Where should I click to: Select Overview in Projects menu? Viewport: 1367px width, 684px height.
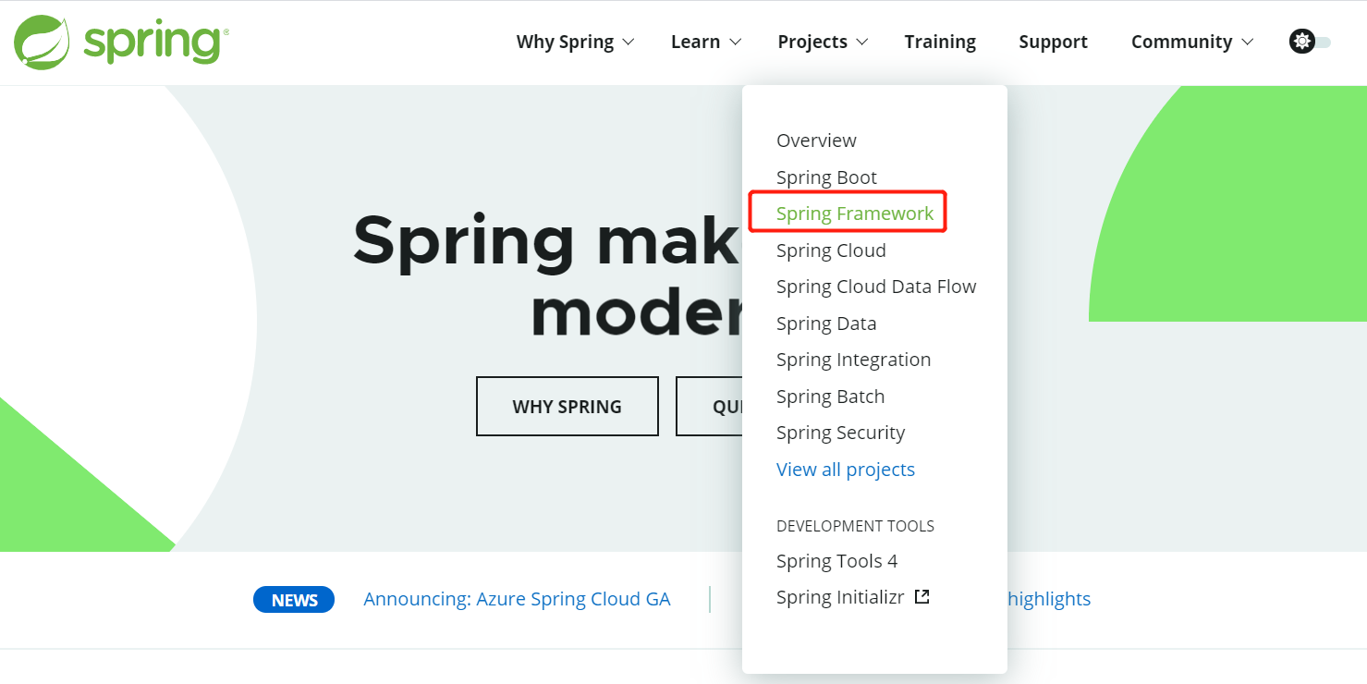(816, 140)
